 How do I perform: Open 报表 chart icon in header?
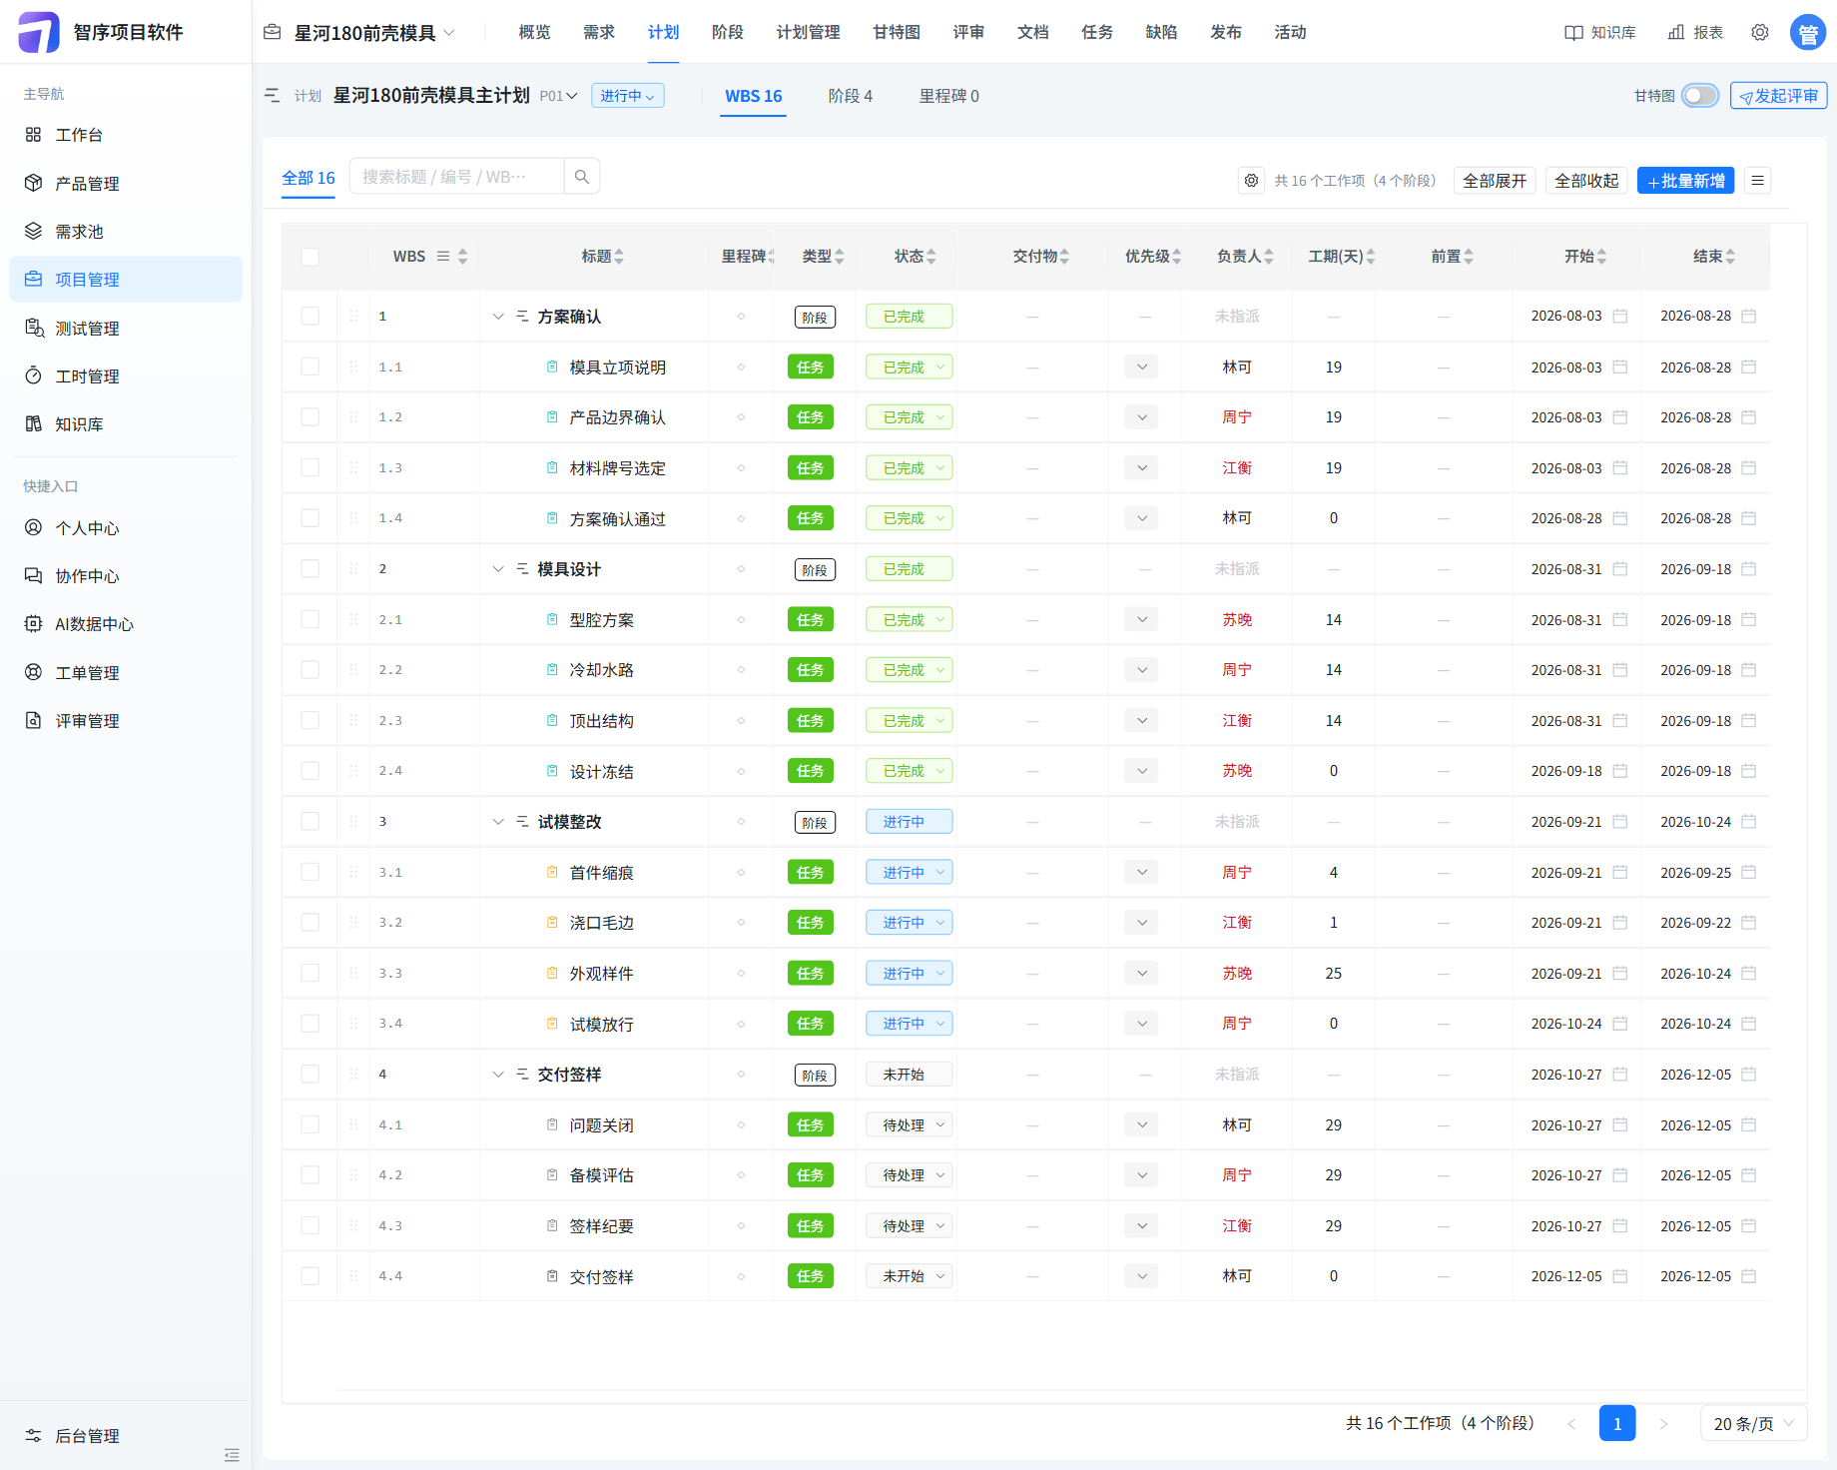(x=1676, y=33)
